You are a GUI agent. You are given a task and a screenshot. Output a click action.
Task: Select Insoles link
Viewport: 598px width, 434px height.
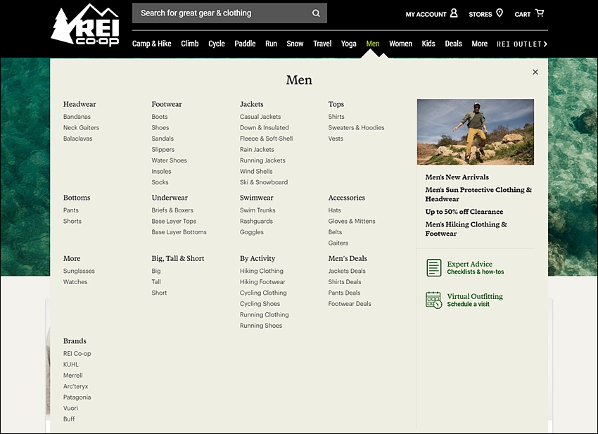pos(161,172)
